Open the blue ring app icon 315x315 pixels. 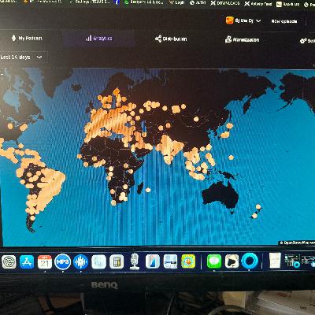click(250, 261)
